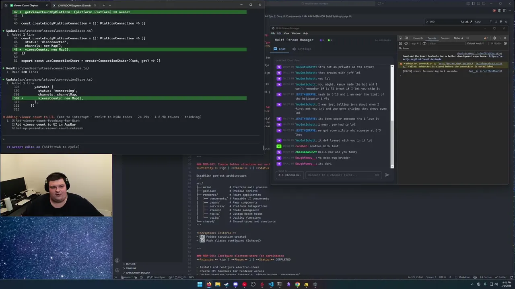Open Visual Studio Code from the taskbar

[271, 284]
